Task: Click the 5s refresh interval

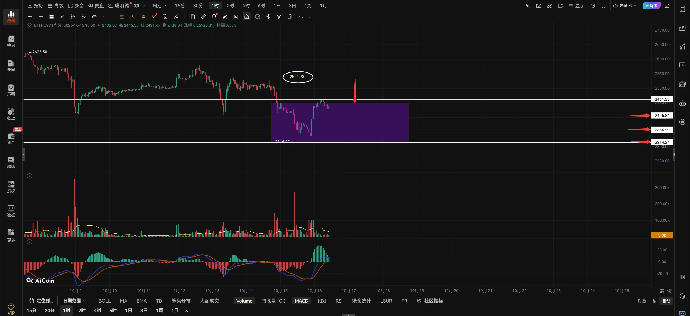Action: tap(528, 6)
